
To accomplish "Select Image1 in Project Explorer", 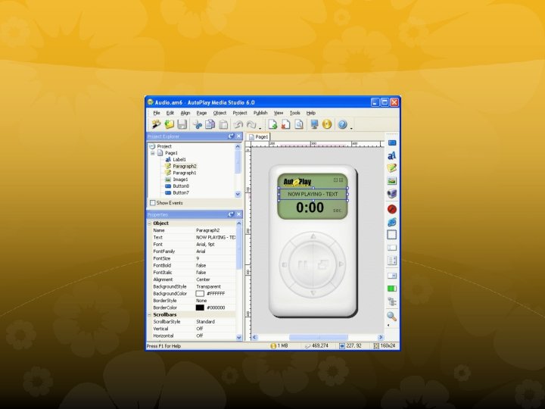I will click(x=180, y=180).
